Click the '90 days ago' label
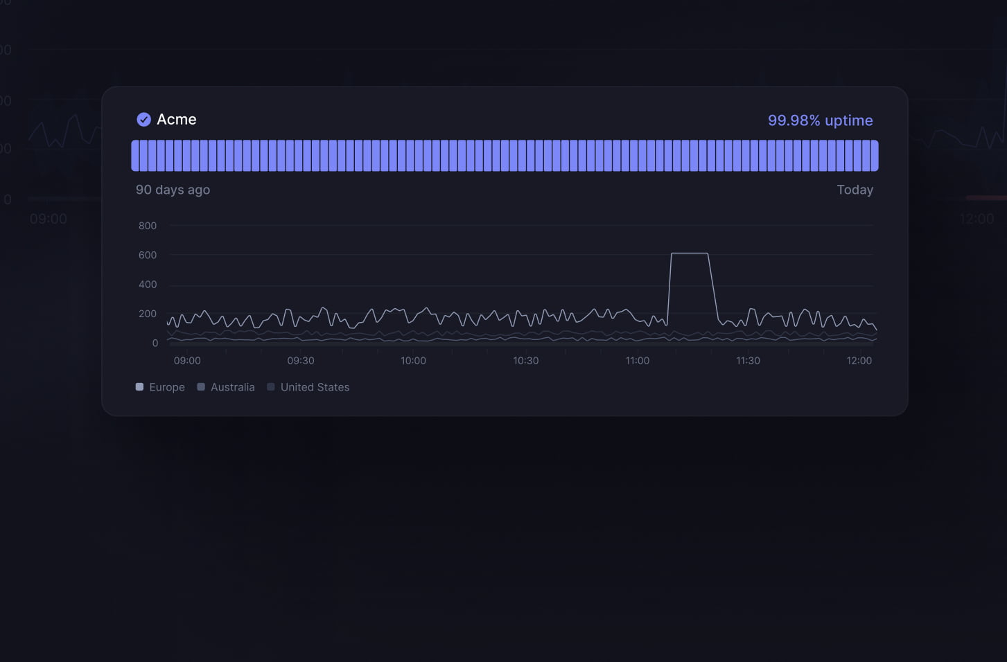This screenshot has width=1007, height=662. click(173, 190)
